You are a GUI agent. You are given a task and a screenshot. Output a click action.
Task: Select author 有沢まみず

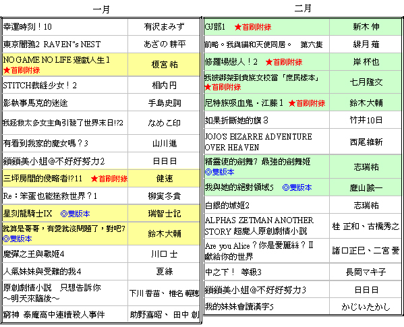[x=164, y=27]
